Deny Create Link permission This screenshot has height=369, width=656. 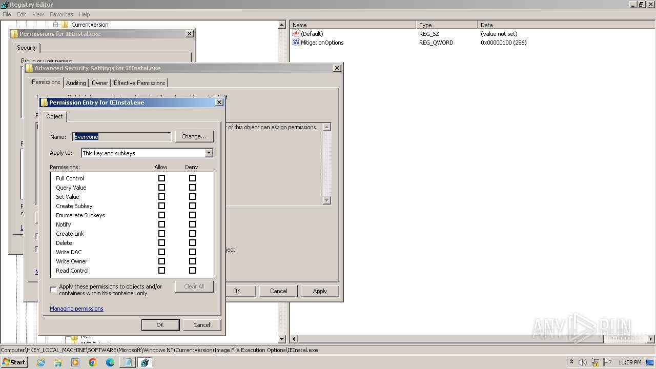pyautogui.click(x=192, y=234)
